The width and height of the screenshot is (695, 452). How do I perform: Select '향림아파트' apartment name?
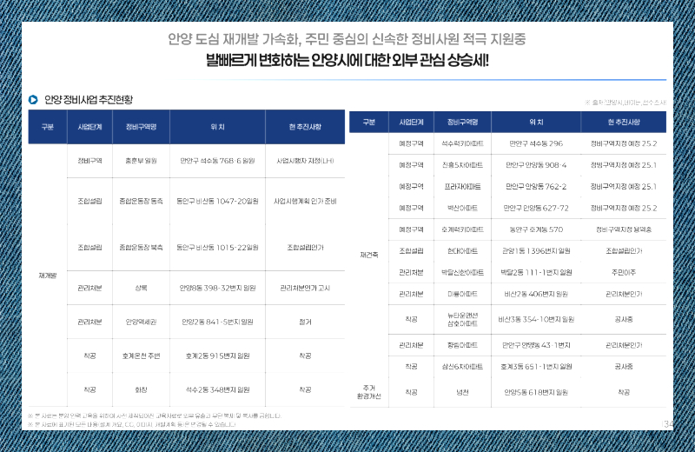[x=462, y=345]
